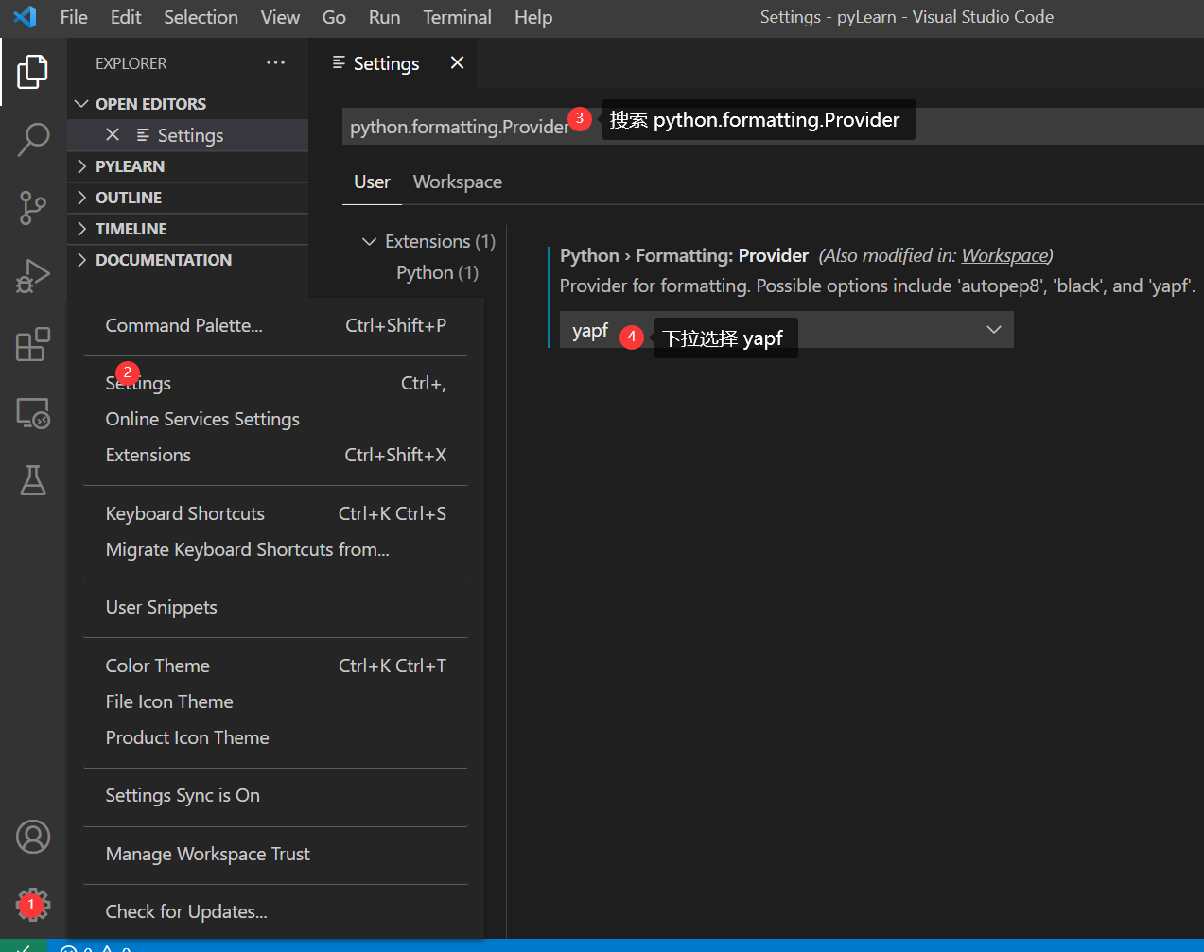Open the Run and Debug view
This screenshot has width=1204, height=952.
(33, 276)
